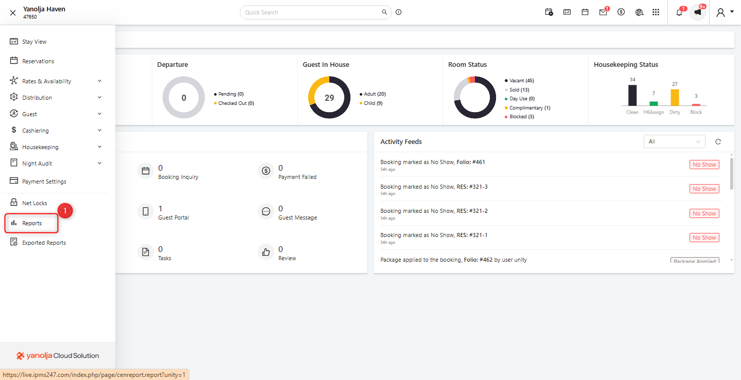741x380 pixels.
Task: Click the Reservations calendar icon in sidebar
Action: [14, 61]
